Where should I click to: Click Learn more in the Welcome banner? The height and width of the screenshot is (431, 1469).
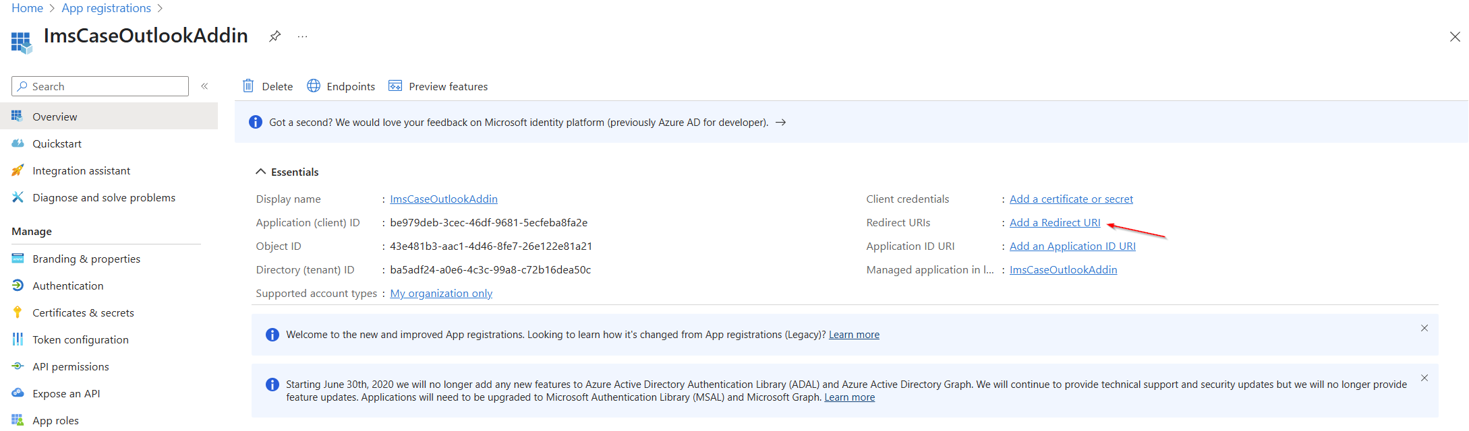(854, 335)
